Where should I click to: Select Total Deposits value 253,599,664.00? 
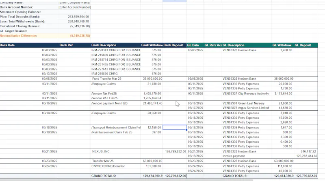point(74,17)
